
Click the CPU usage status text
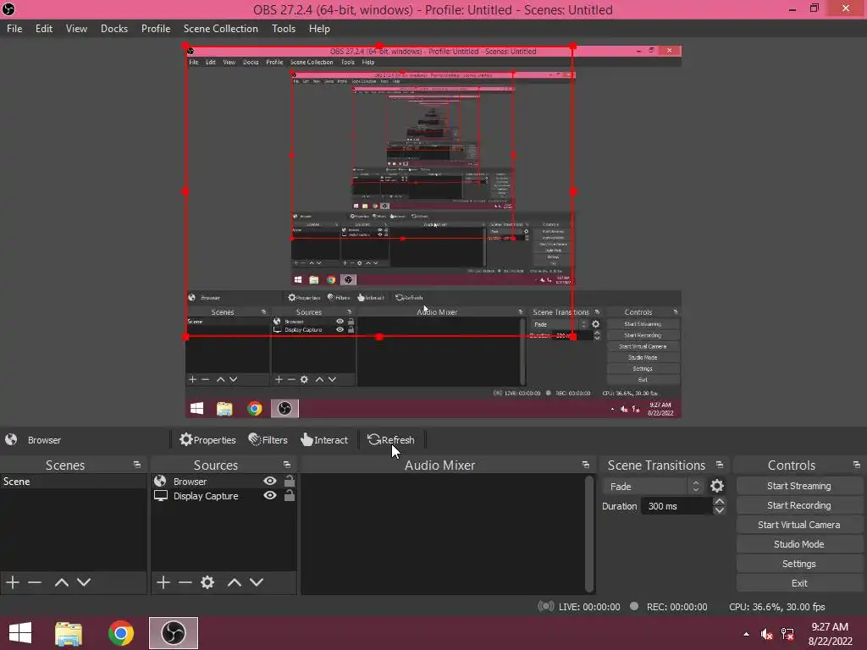click(x=777, y=607)
